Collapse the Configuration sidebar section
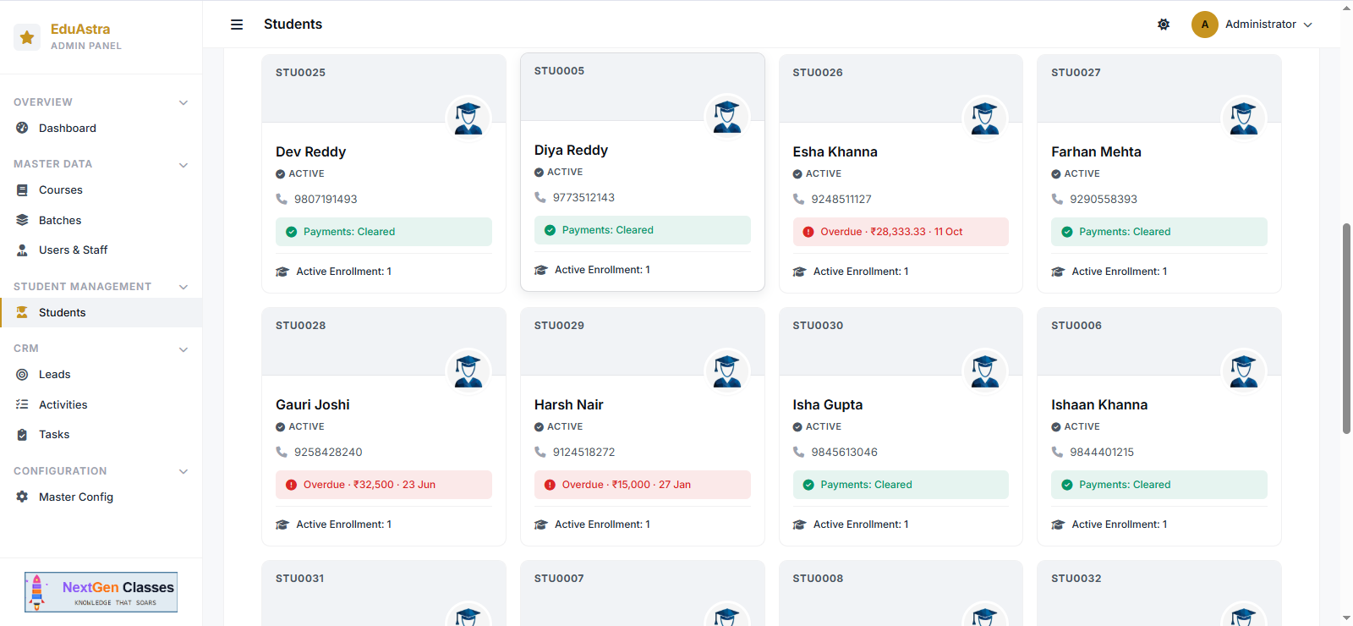The image size is (1353, 626). (x=184, y=471)
